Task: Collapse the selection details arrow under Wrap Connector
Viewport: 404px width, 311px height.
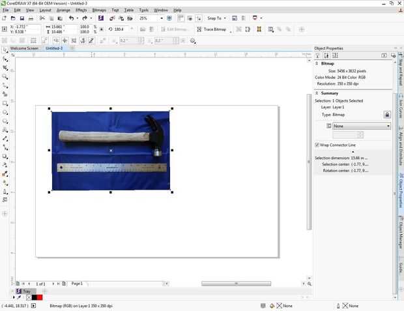Action: click(353, 152)
